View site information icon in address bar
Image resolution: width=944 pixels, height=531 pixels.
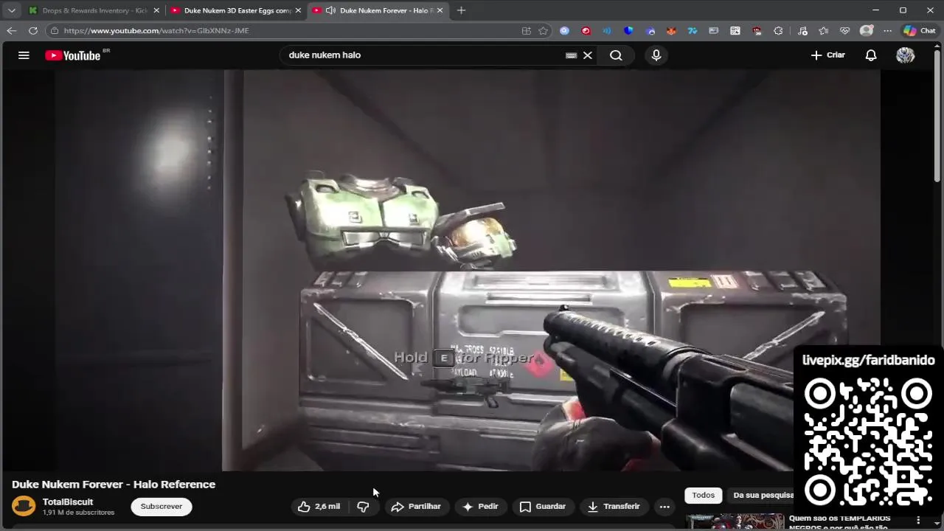pos(54,31)
